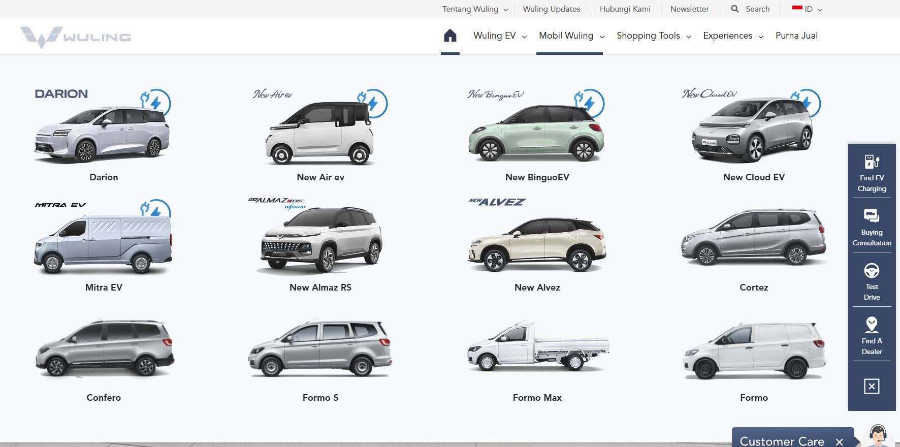The image size is (900, 447).
Task: Open the Newsletter link
Action: (x=689, y=9)
